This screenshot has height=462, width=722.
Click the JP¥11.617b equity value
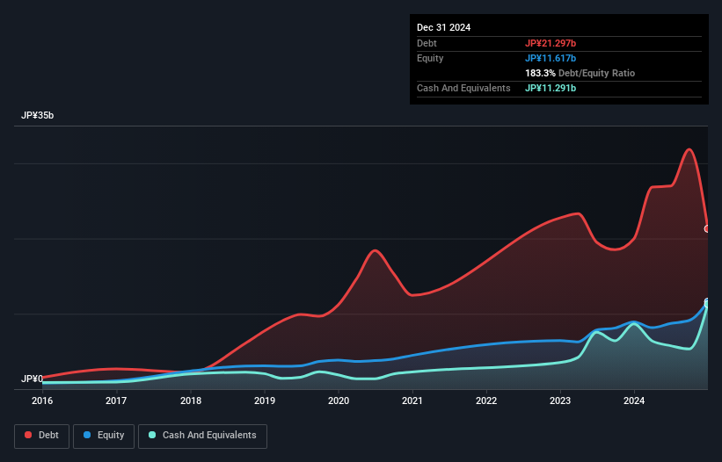tap(551, 58)
